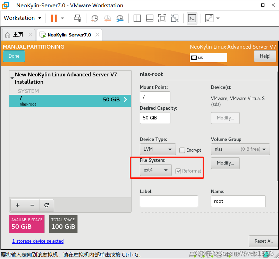This screenshot has height=259, width=279.
Task: Click the right-side vertical scrollbar of details pane
Action: pos(277,126)
